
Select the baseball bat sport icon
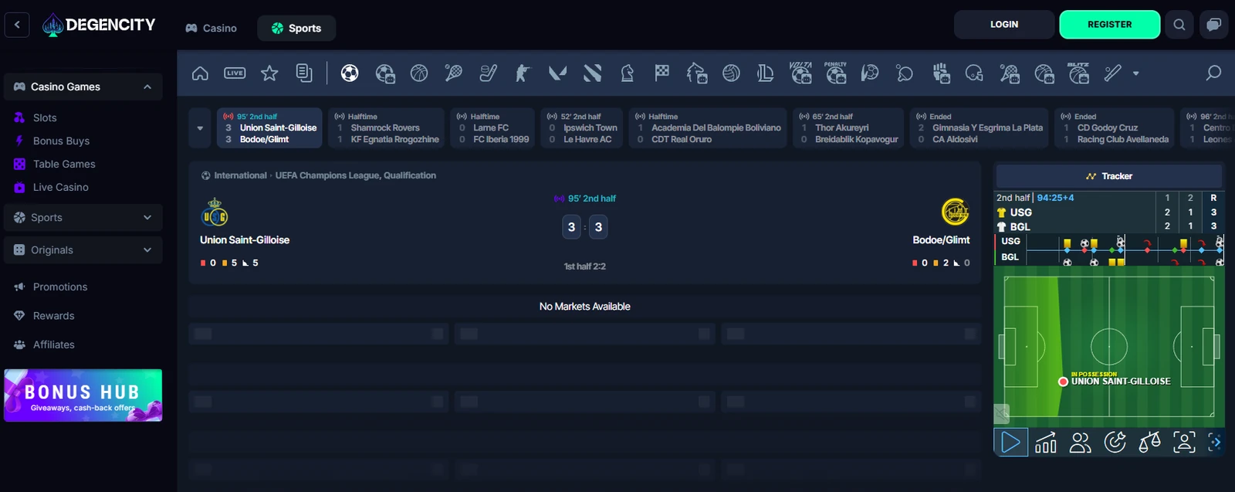click(x=1112, y=73)
